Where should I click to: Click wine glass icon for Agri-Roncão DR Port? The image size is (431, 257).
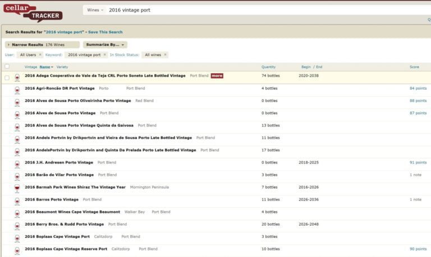(17, 90)
